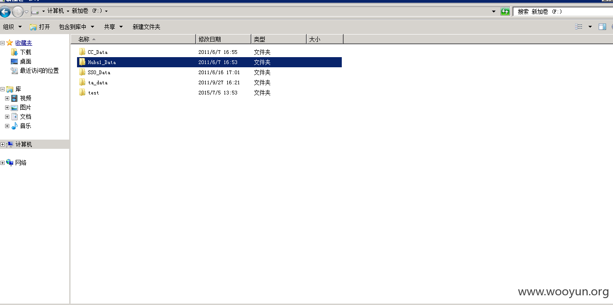
Task: Select 库 in the navigation pane
Action: (18, 89)
